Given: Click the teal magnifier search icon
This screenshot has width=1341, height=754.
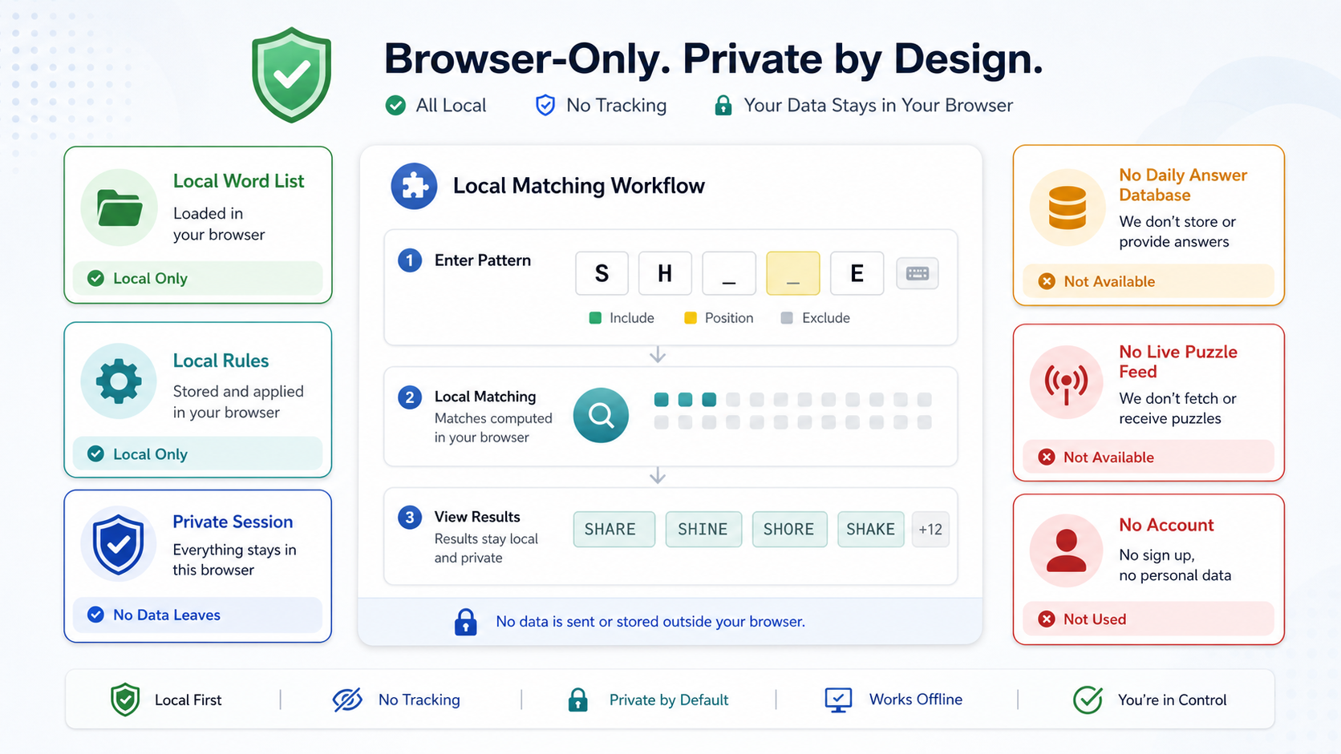Looking at the screenshot, I should [x=601, y=415].
